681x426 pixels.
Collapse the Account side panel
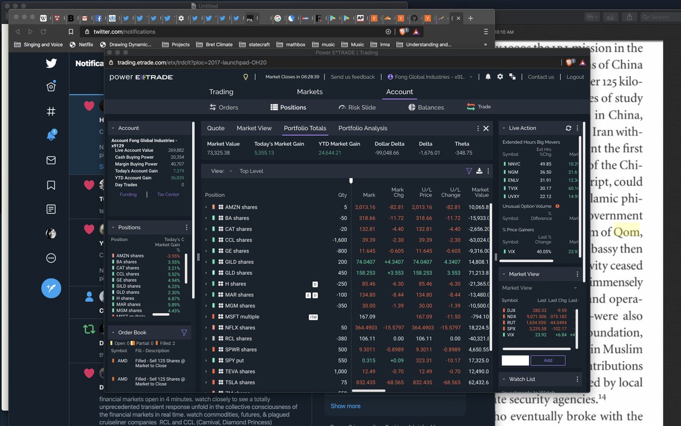(113, 128)
